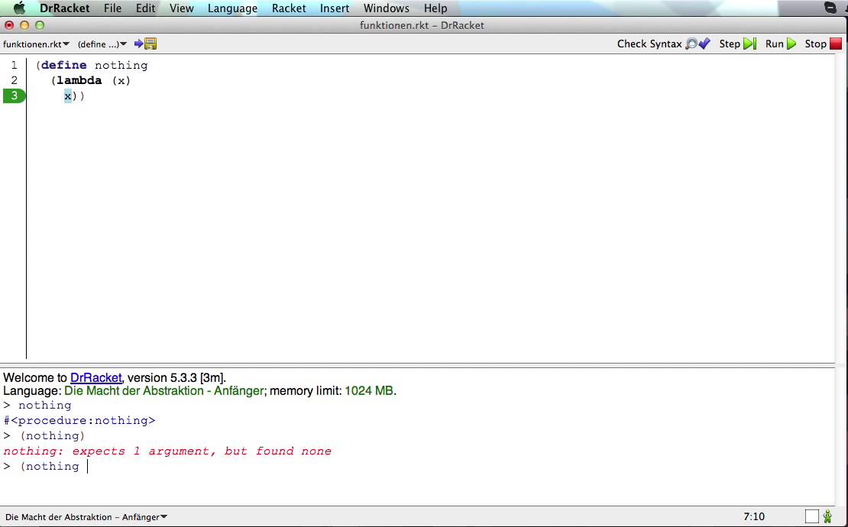Click the current prompt input (nothing
Viewport: 848px width, 527px height.
pyautogui.click(x=49, y=467)
